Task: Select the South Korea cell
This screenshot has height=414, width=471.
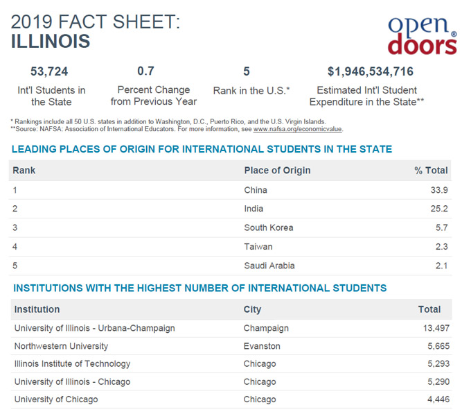Action: [269, 227]
